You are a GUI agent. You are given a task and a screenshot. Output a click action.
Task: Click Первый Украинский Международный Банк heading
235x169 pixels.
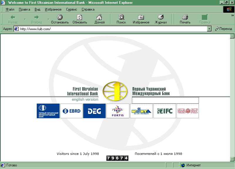(x=151, y=91)
